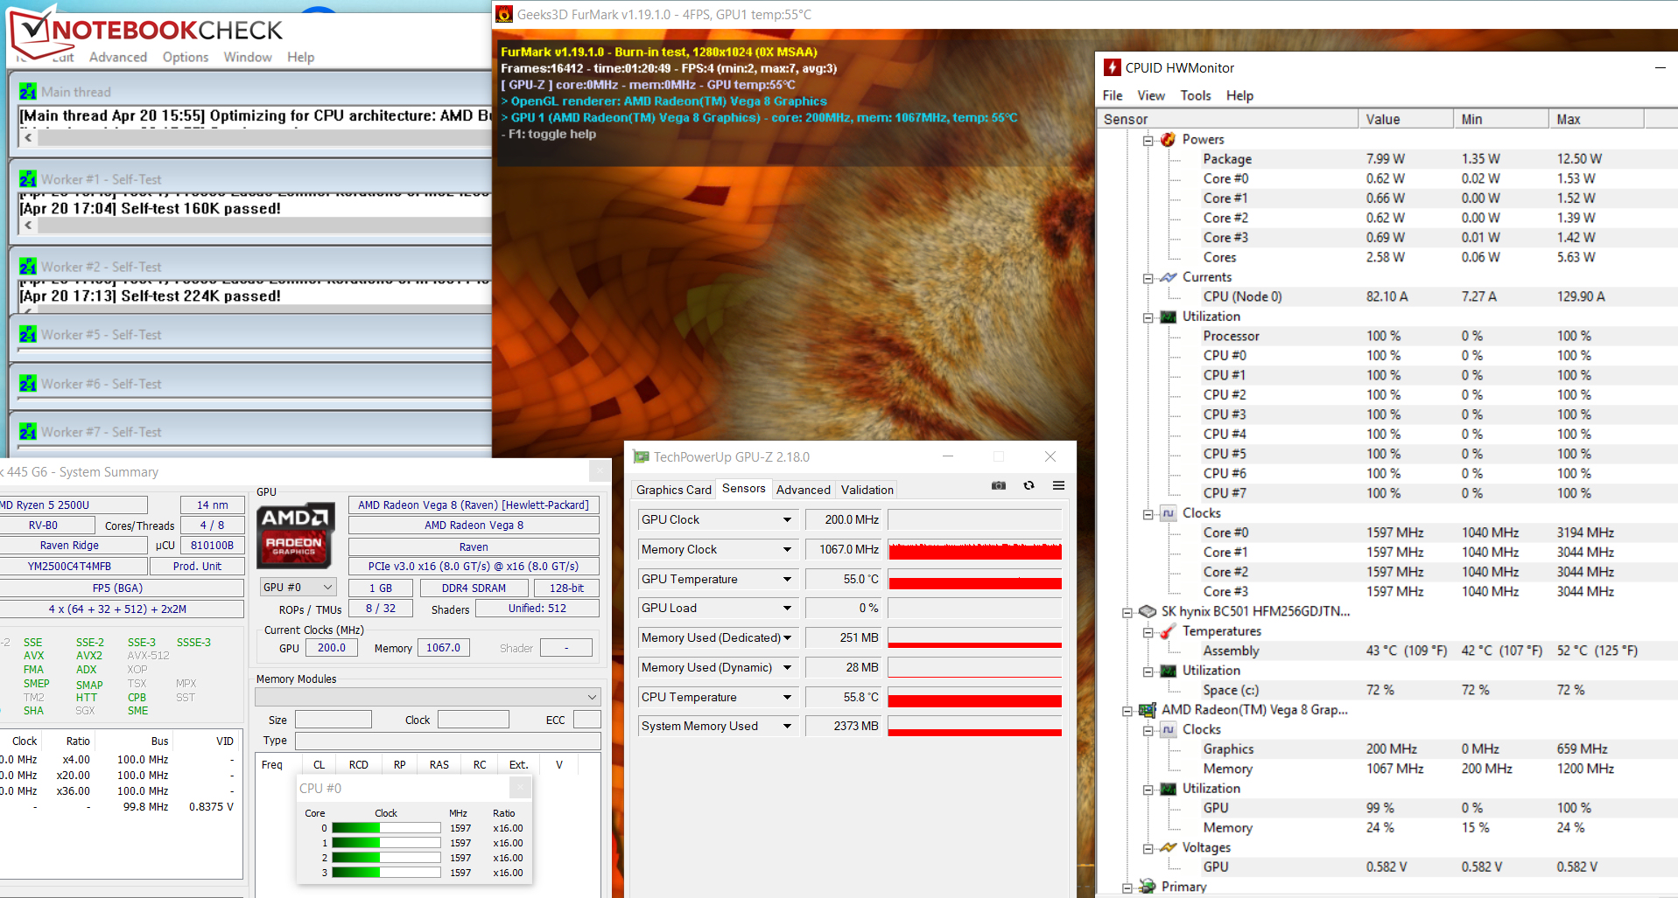Click the Max column header
The width and height of the screenshot is (1678, 898).
coord(1597,119)
